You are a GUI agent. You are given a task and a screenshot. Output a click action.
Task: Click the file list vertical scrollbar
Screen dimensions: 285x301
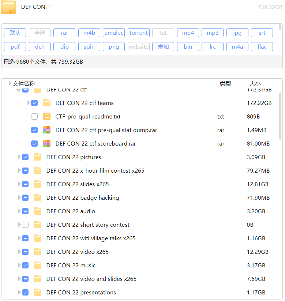pos(280,116)
